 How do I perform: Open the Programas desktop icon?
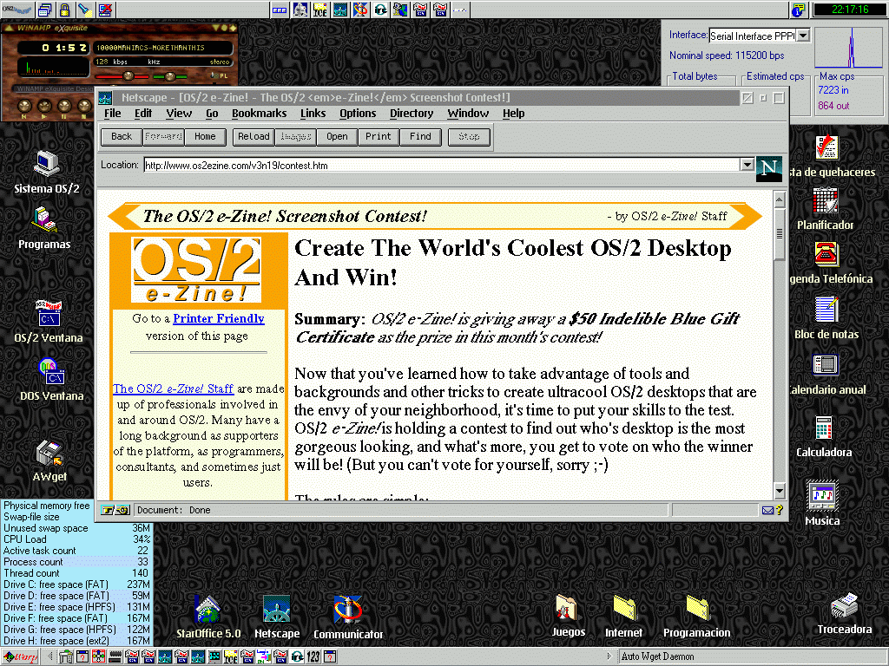44,228
